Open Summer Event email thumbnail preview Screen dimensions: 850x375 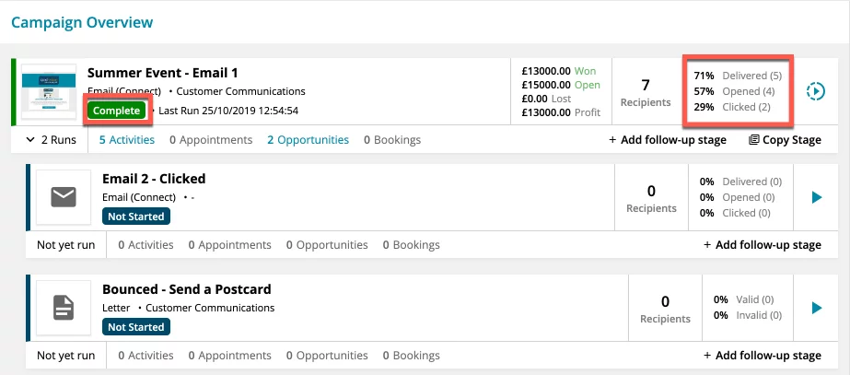(49, 91)
